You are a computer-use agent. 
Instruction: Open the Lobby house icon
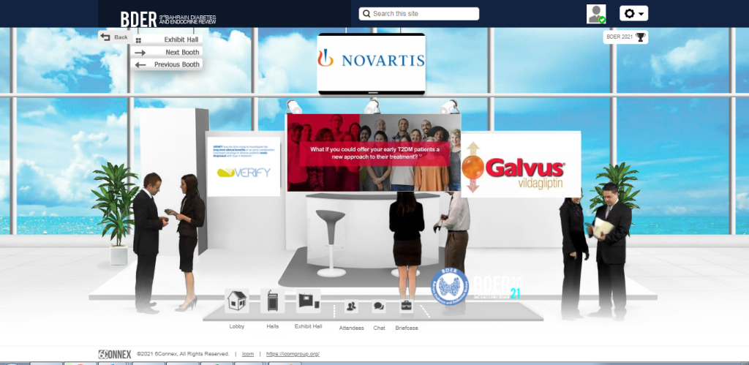(x=236, y=301)
